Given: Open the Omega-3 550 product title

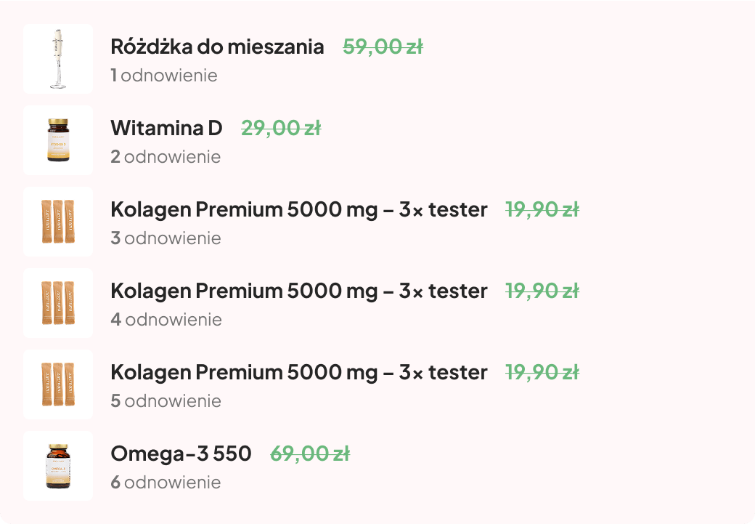Looking at the screenshot, I should click(x=181, y=454).
